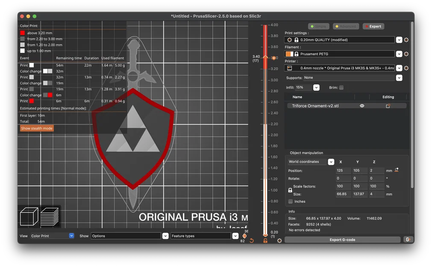Toggle visibility of Triforce Ornament-v2.stl
This screenshot has width=432, height=267.
coord(362,106)
